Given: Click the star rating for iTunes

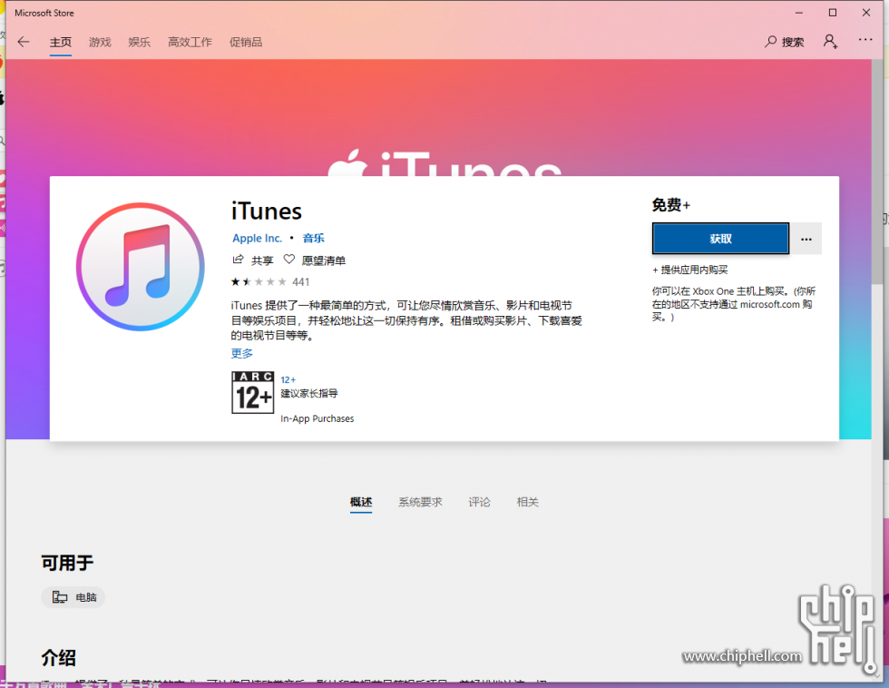Looking at the screenshot, I should pos(259,282).
